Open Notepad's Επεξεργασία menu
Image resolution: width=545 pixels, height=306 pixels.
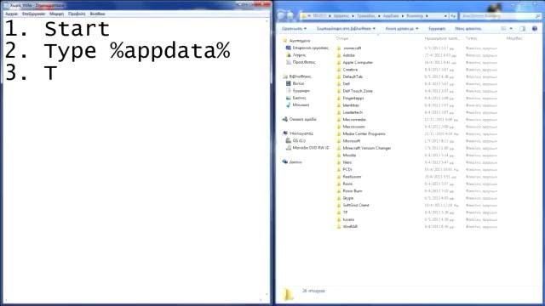pyautogui.click(x=33, y=14)
